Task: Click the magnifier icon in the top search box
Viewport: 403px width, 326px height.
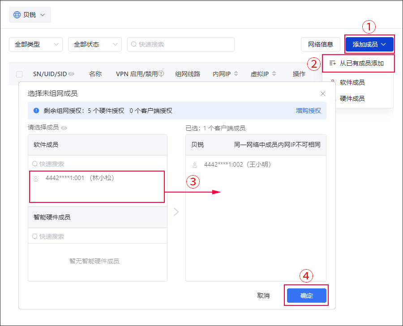Action: pos(133,44)
